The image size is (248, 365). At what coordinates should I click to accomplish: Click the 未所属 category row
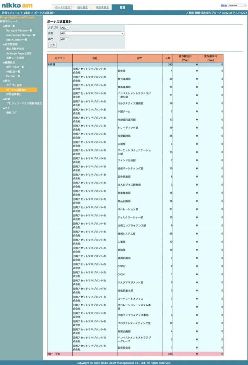click(x=135, y=65)
